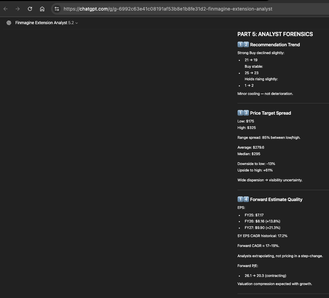The image size is (329, 298).
Task: Open the Finmagine Extension Analyst 5.2 dropdown
Action: point(47,23)
